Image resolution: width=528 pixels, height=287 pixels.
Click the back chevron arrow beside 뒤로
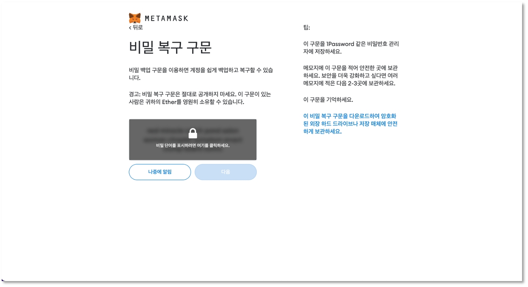pos(130,28)
